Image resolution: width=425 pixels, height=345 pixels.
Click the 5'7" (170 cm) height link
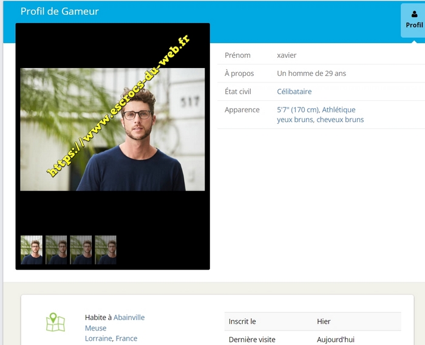pos(297,110)
